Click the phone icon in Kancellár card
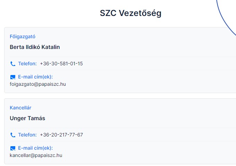 pyautogui.click(x=13, y=135)
